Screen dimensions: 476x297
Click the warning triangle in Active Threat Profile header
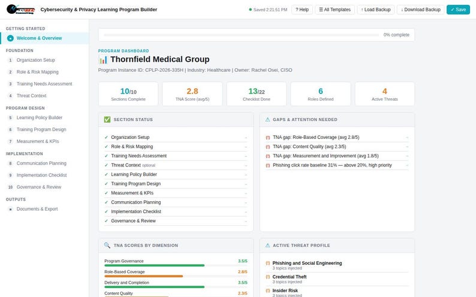coord(267,245)
